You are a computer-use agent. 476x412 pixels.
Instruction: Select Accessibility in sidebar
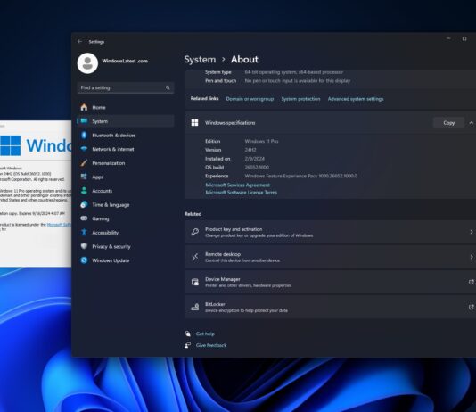click(126, 233)
